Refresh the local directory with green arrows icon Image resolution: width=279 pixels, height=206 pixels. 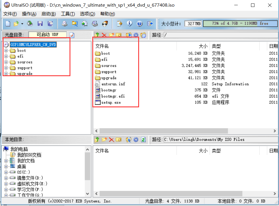143,140
